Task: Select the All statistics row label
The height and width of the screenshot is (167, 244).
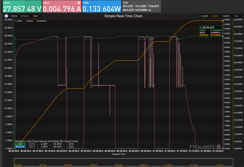Action: [x=20, y=144]
